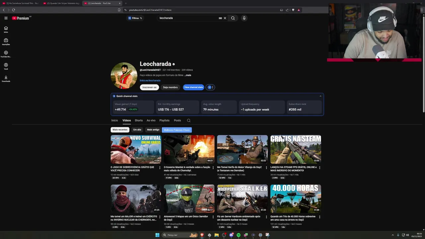This screenshot has height=239, width=425.
Task: Expand channel description with ...mais
Action: (x=188, y=75)
